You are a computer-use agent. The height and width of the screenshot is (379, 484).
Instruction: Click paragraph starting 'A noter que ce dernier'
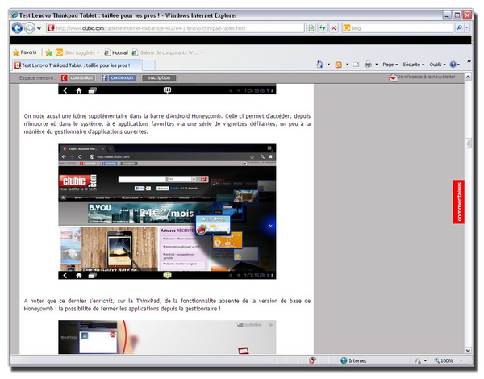pos(167,305)
